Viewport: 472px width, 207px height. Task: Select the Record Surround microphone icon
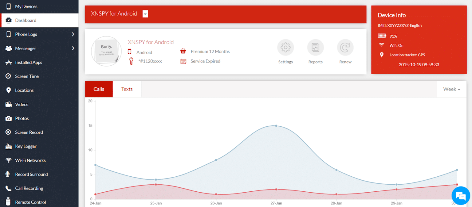9,174
